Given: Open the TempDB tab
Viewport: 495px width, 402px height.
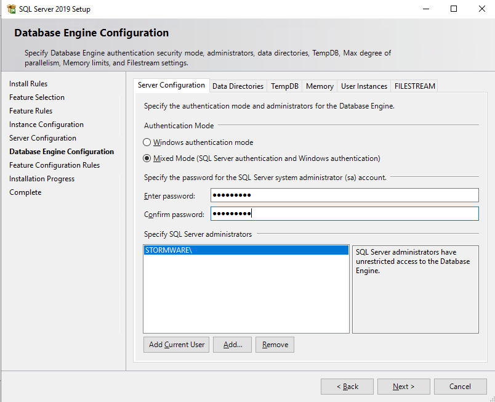Looking at the screenshot, I should point(284,86).
